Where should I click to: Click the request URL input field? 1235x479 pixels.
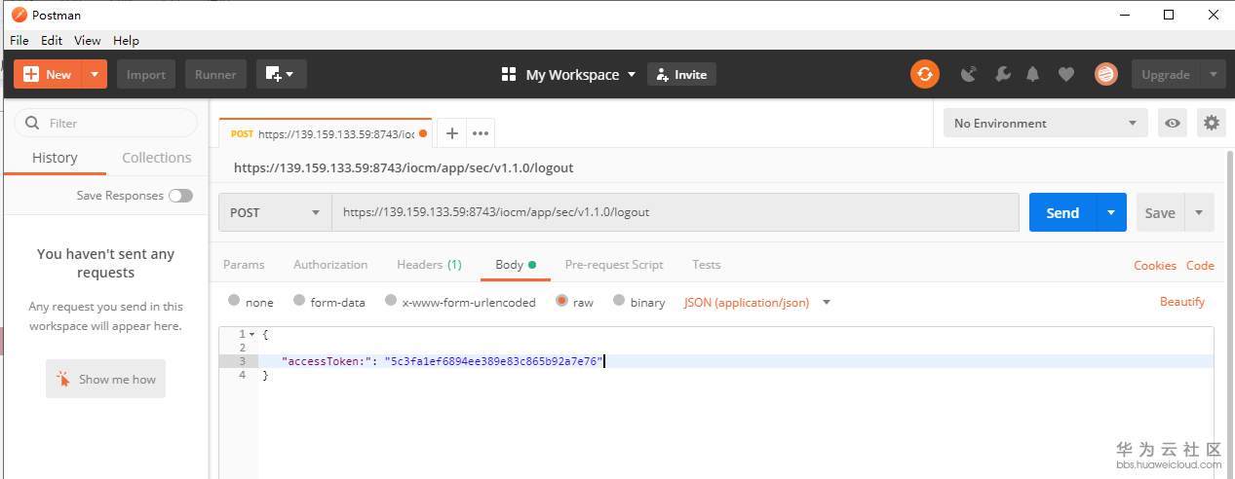675,212
